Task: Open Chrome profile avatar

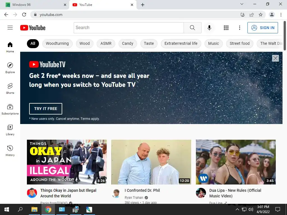Action: (272, 15)
